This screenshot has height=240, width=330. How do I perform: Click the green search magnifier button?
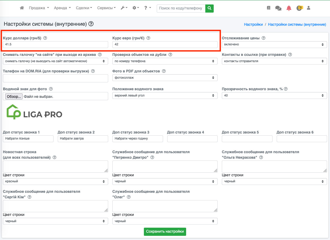(x=209, y=8)
